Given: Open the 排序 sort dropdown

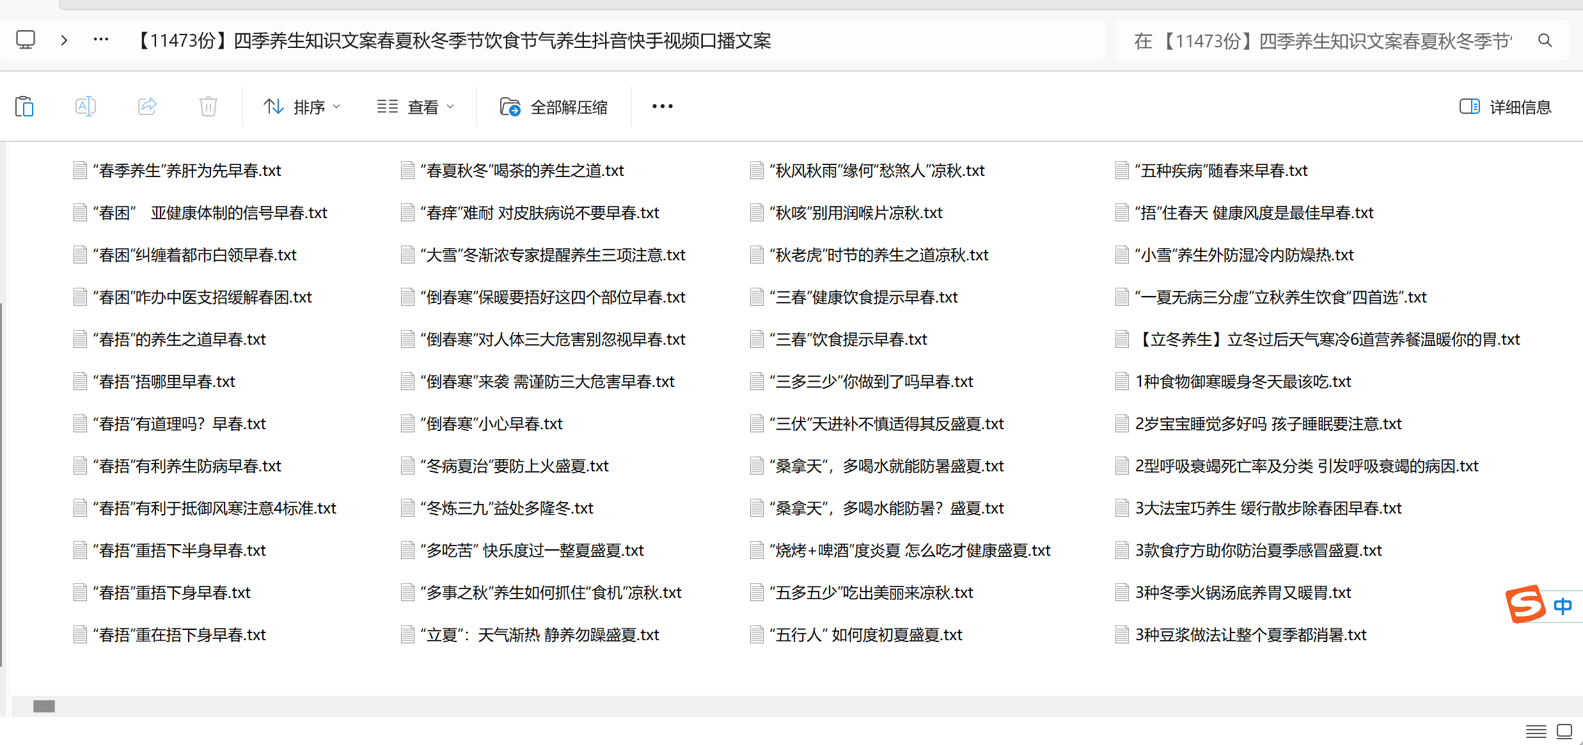Looking at the screenshot, I should [x=302, y=107].
